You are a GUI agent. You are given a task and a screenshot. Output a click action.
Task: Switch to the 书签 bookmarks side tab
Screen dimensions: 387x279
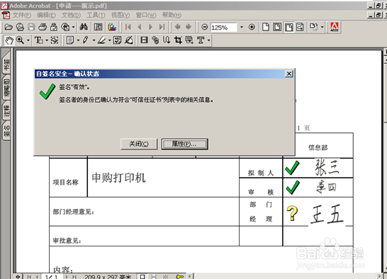(x=6, y=64)
